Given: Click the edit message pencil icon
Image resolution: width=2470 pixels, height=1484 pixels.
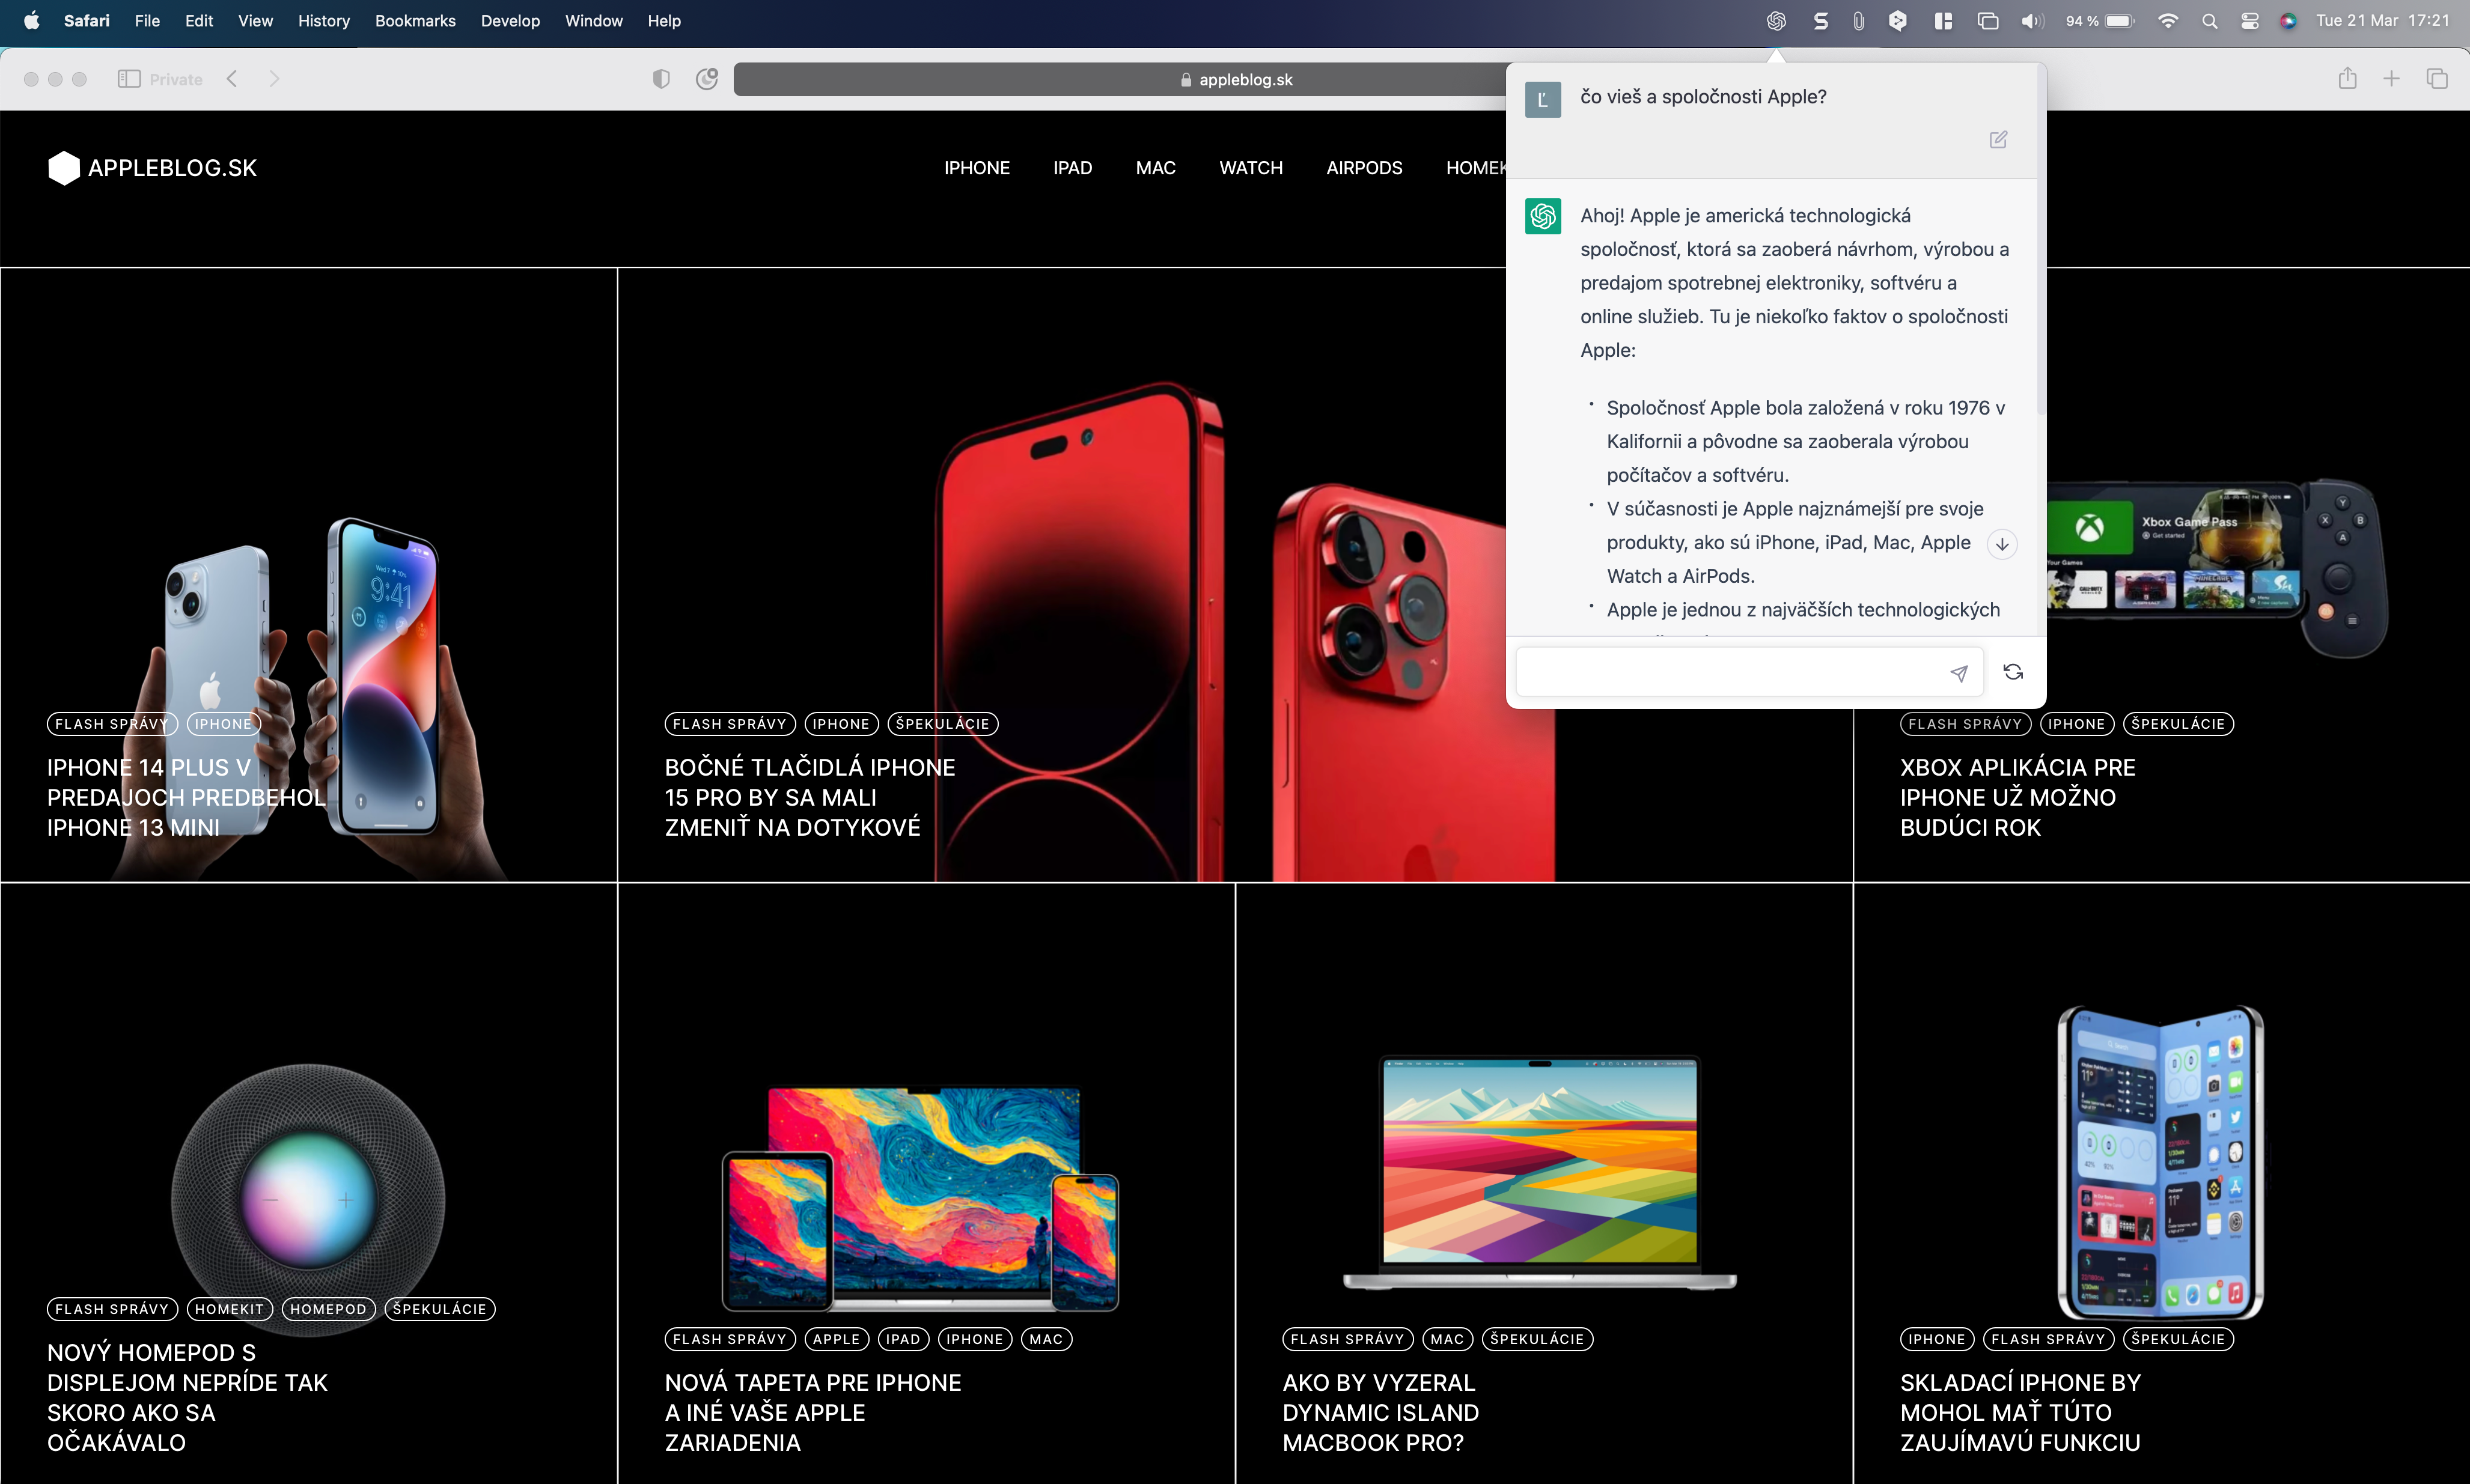Looking at the screenshot, I should tap(1997, 140).
